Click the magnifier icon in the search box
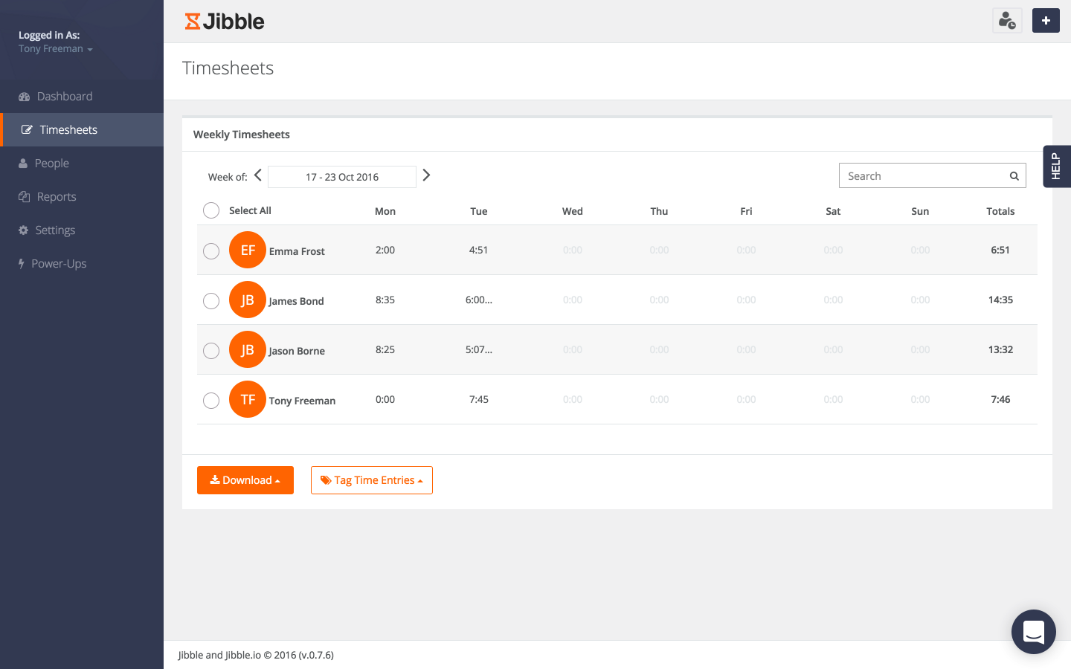The width and height of the screenshot is (1071, 669). click(x=1014, y=175)
